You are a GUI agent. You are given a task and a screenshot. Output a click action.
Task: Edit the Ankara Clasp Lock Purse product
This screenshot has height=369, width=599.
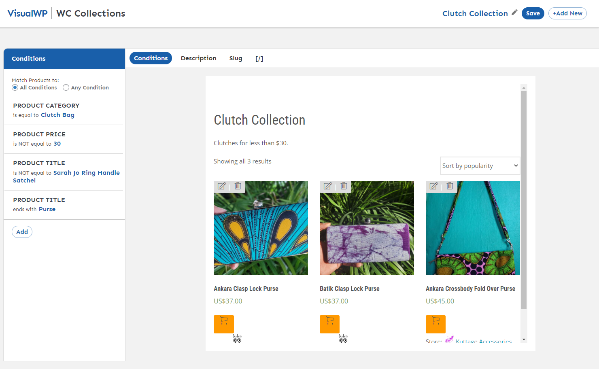pyautogui.click(x=221, y=186)
